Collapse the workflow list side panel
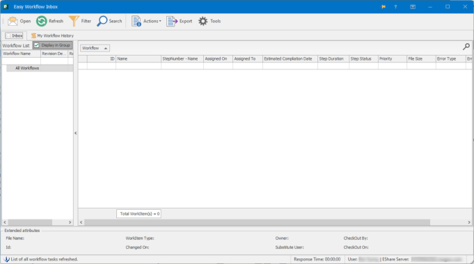474x264 pixels. click(x=76, y=133)
